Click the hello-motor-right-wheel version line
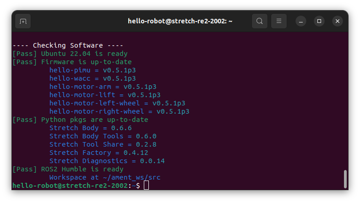Image resolution: width=360 pixels, height=203 pixels. (x=120, y=111)
